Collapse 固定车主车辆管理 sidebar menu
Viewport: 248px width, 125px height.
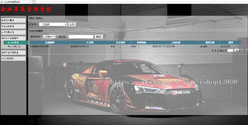pos(13,38)
